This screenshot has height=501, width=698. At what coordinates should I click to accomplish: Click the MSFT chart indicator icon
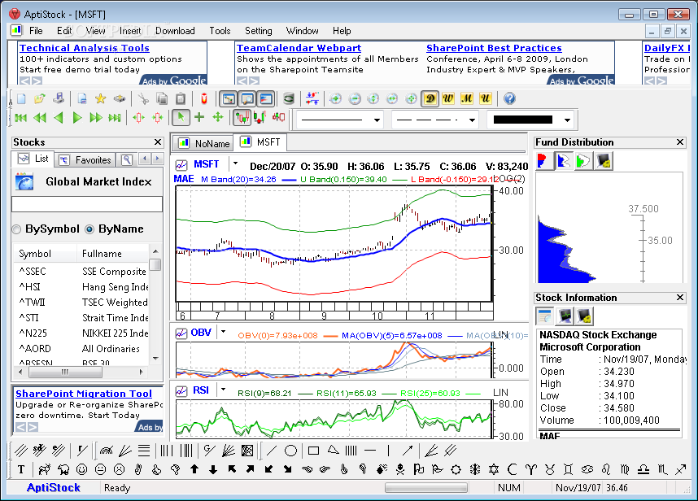tap(181, 164)
